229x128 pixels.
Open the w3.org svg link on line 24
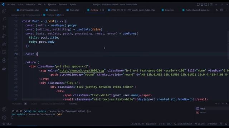pos(82,70)
